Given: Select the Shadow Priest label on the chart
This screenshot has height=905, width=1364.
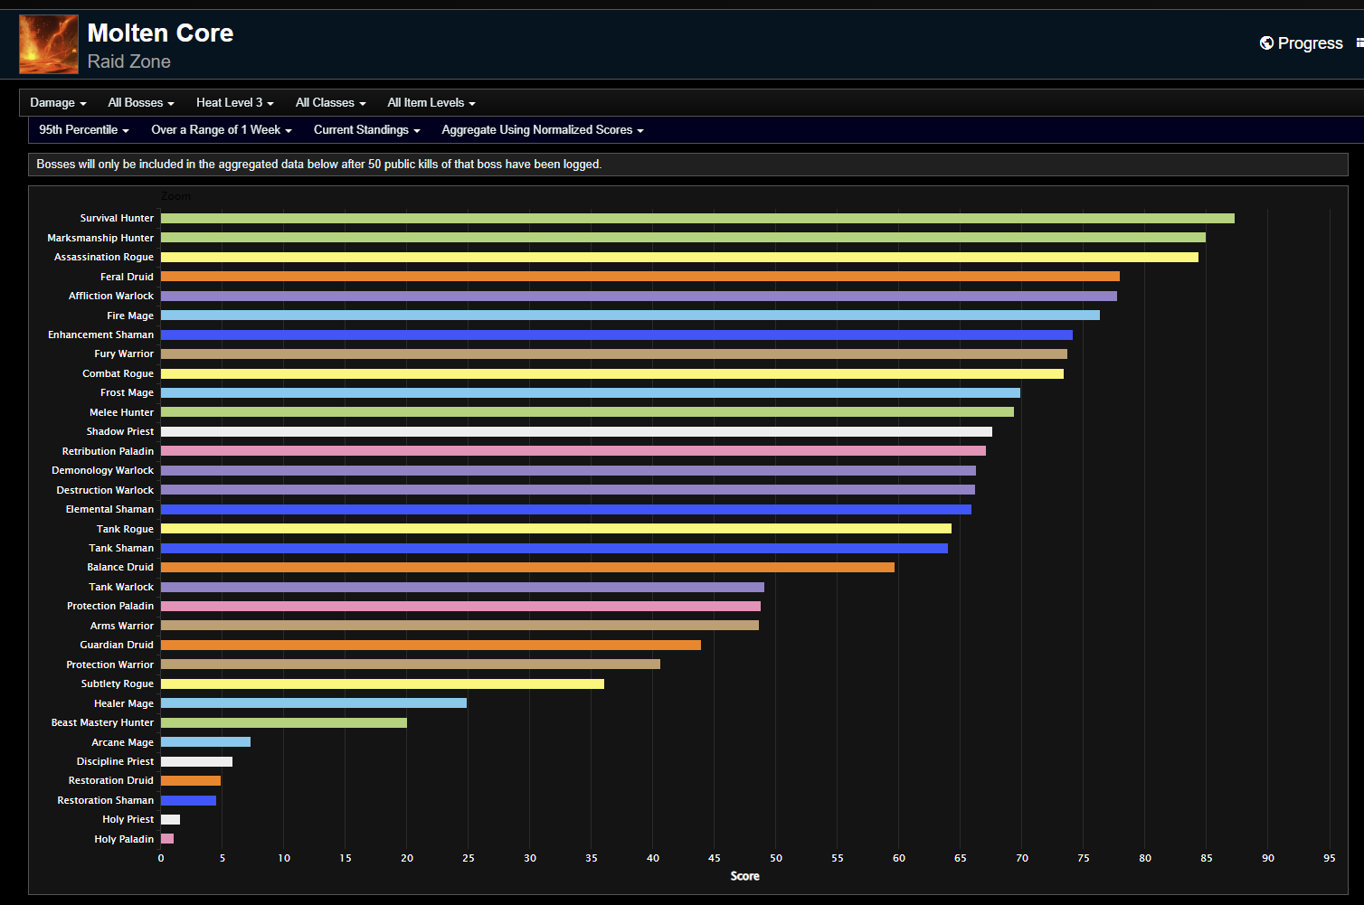Looking at the screenshot, I should point(119,431).
